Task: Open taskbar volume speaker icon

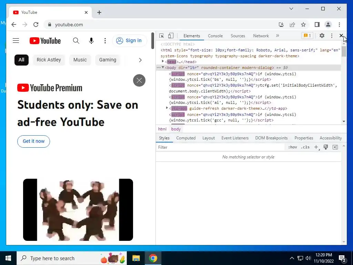Action: pos(308,258)
